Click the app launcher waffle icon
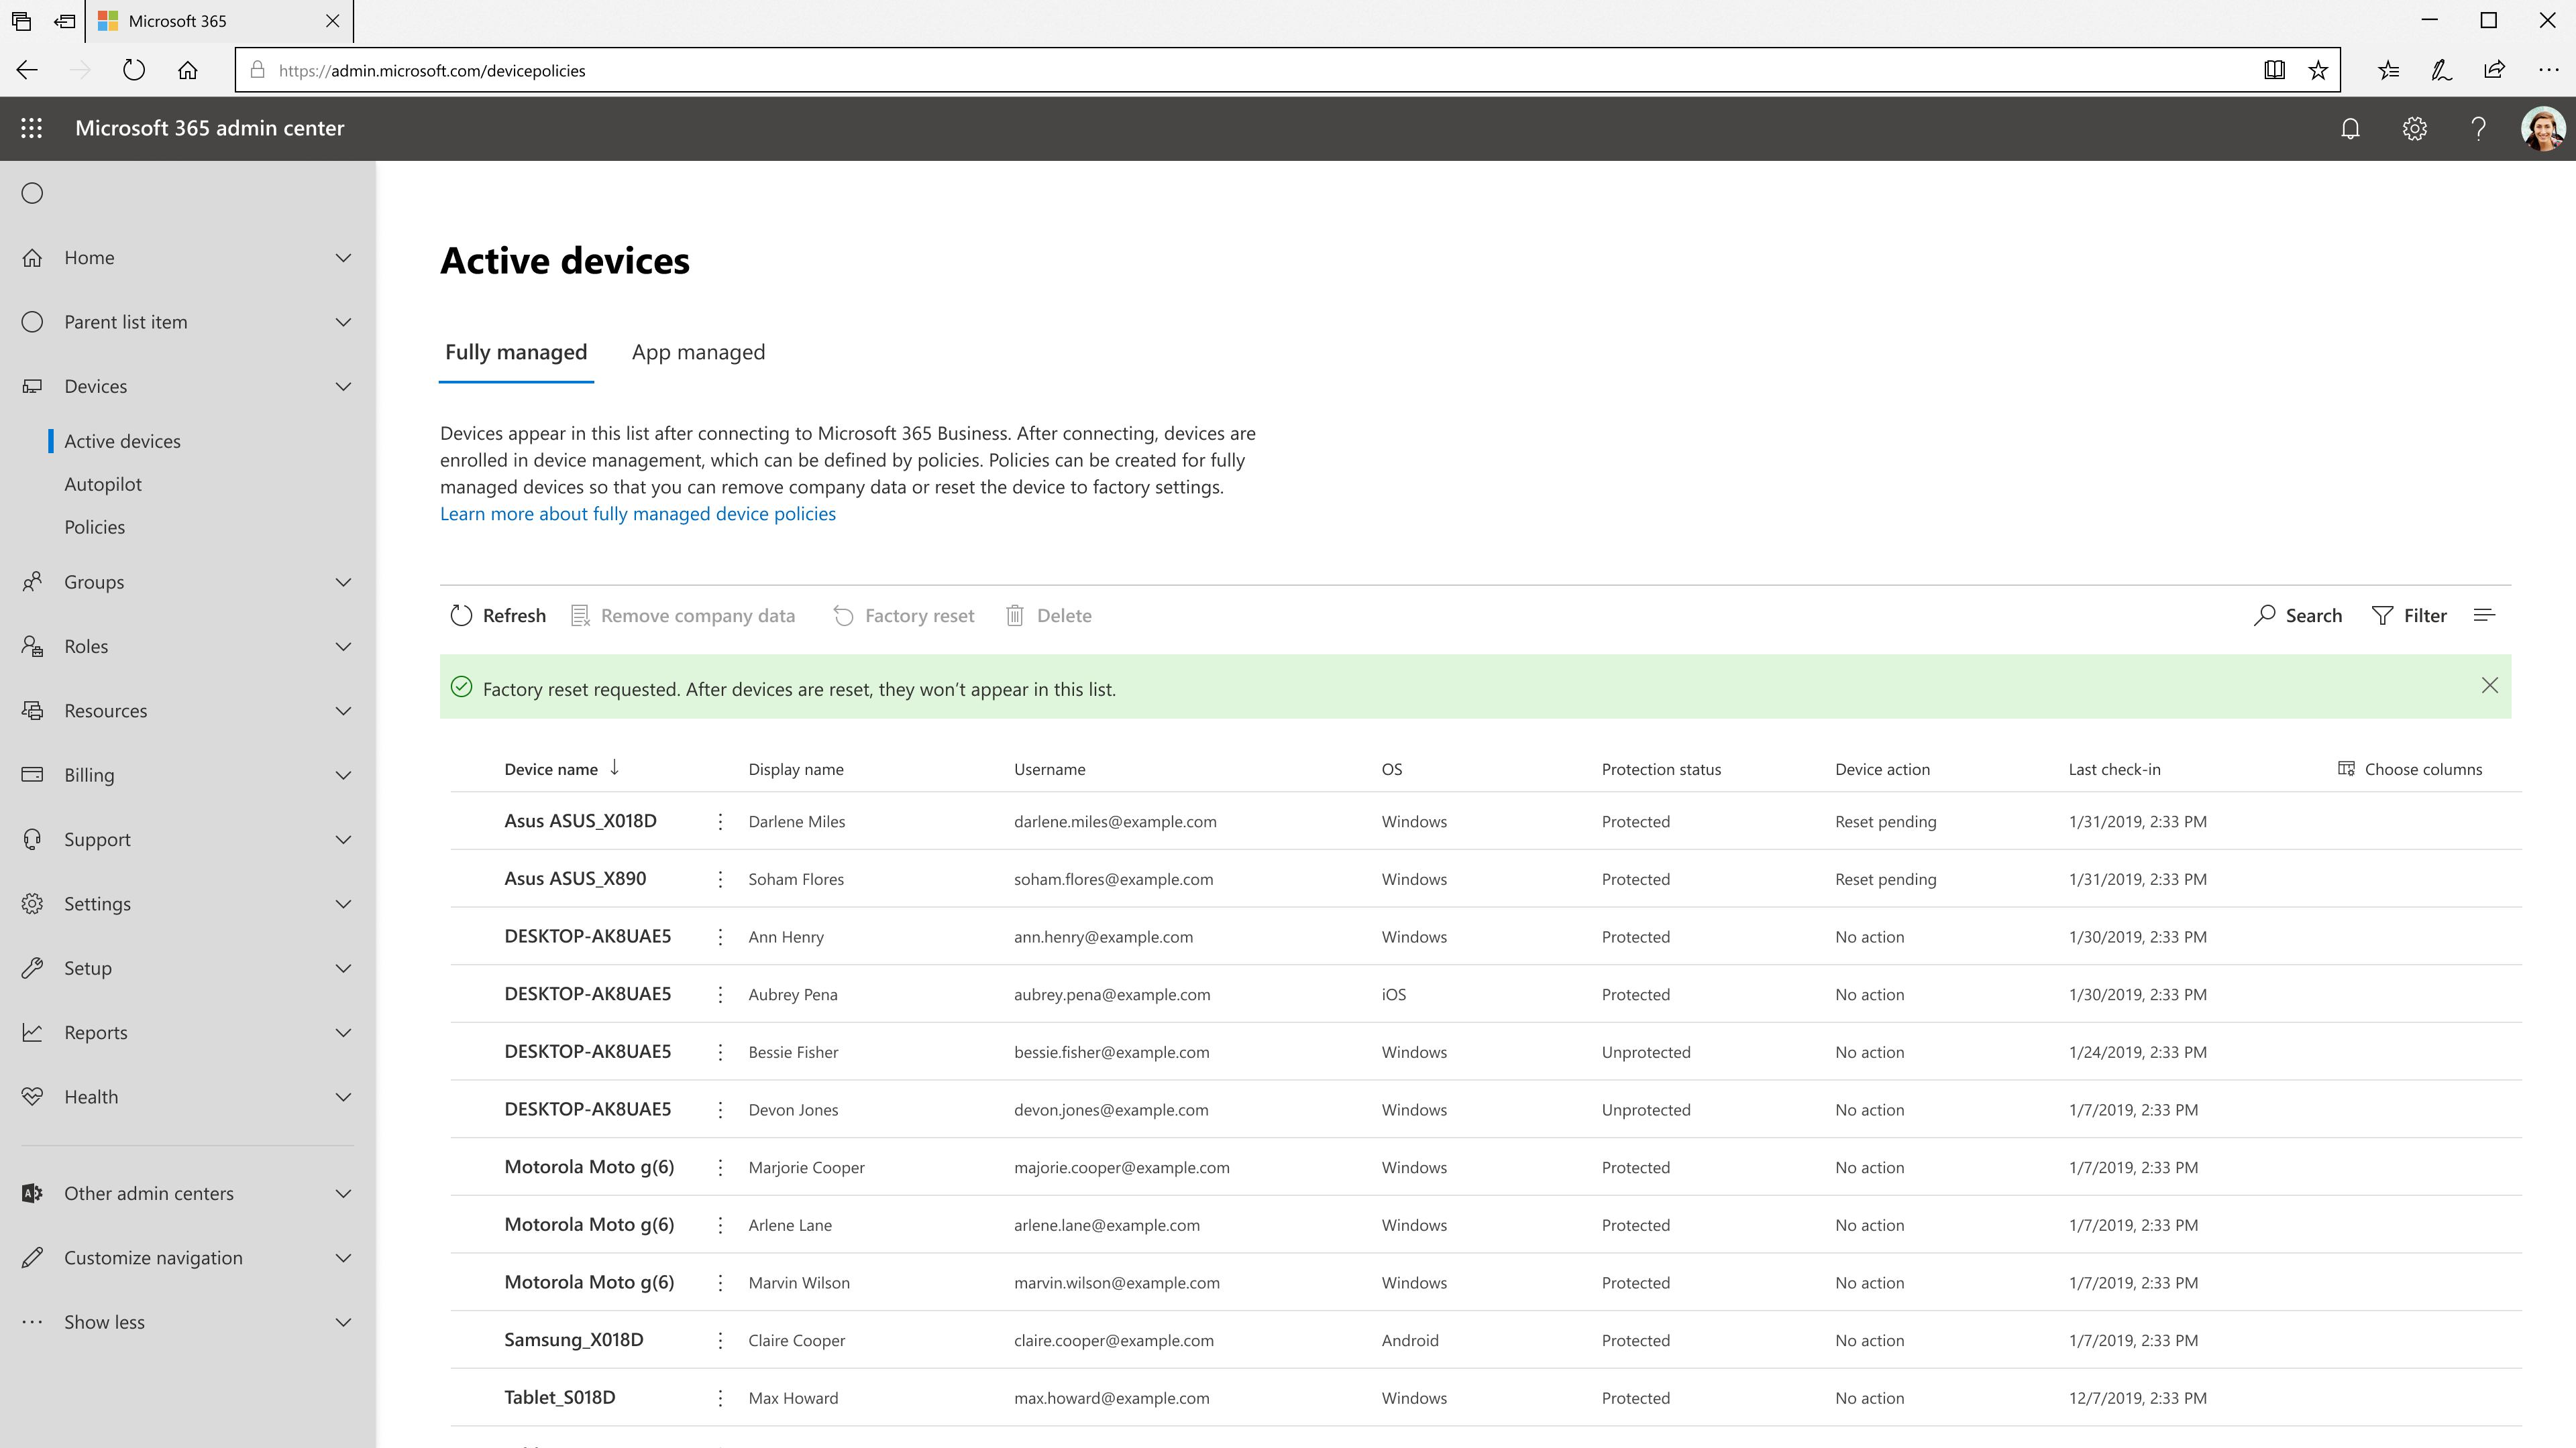 click(x=31, y=128)
